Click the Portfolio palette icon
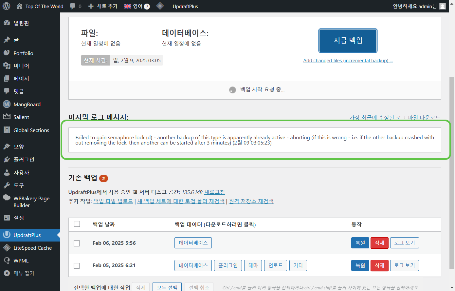455x291 pixels. [x=7, y=53]
